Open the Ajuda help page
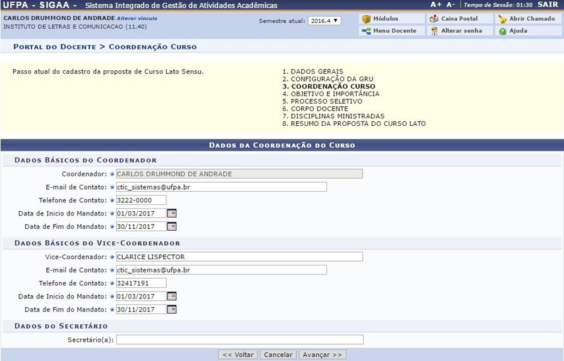Screen dimensions: 564x361 click(517, 30)
